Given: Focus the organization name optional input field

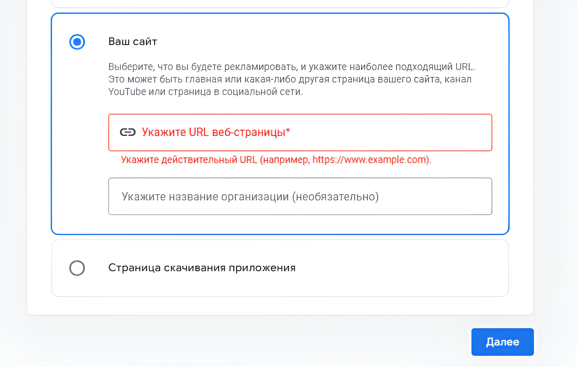Looking at the screenshot, I should 300,196.
